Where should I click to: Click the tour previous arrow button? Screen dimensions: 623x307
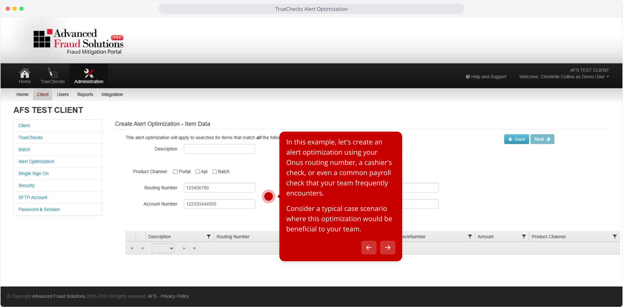coord(369,248)
